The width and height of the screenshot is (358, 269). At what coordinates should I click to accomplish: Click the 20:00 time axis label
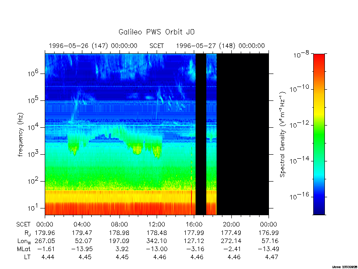tap(231, 225)
